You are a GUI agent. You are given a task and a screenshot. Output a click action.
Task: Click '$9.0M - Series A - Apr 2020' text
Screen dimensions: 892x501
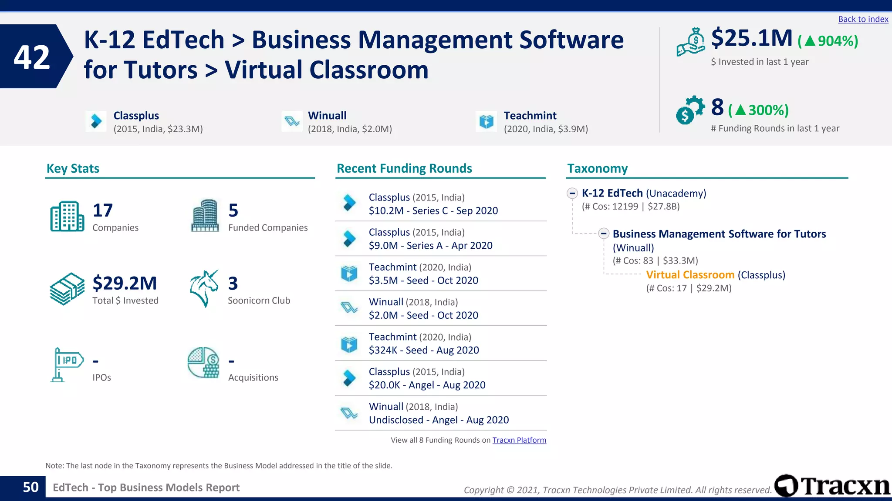pos(431,246)
